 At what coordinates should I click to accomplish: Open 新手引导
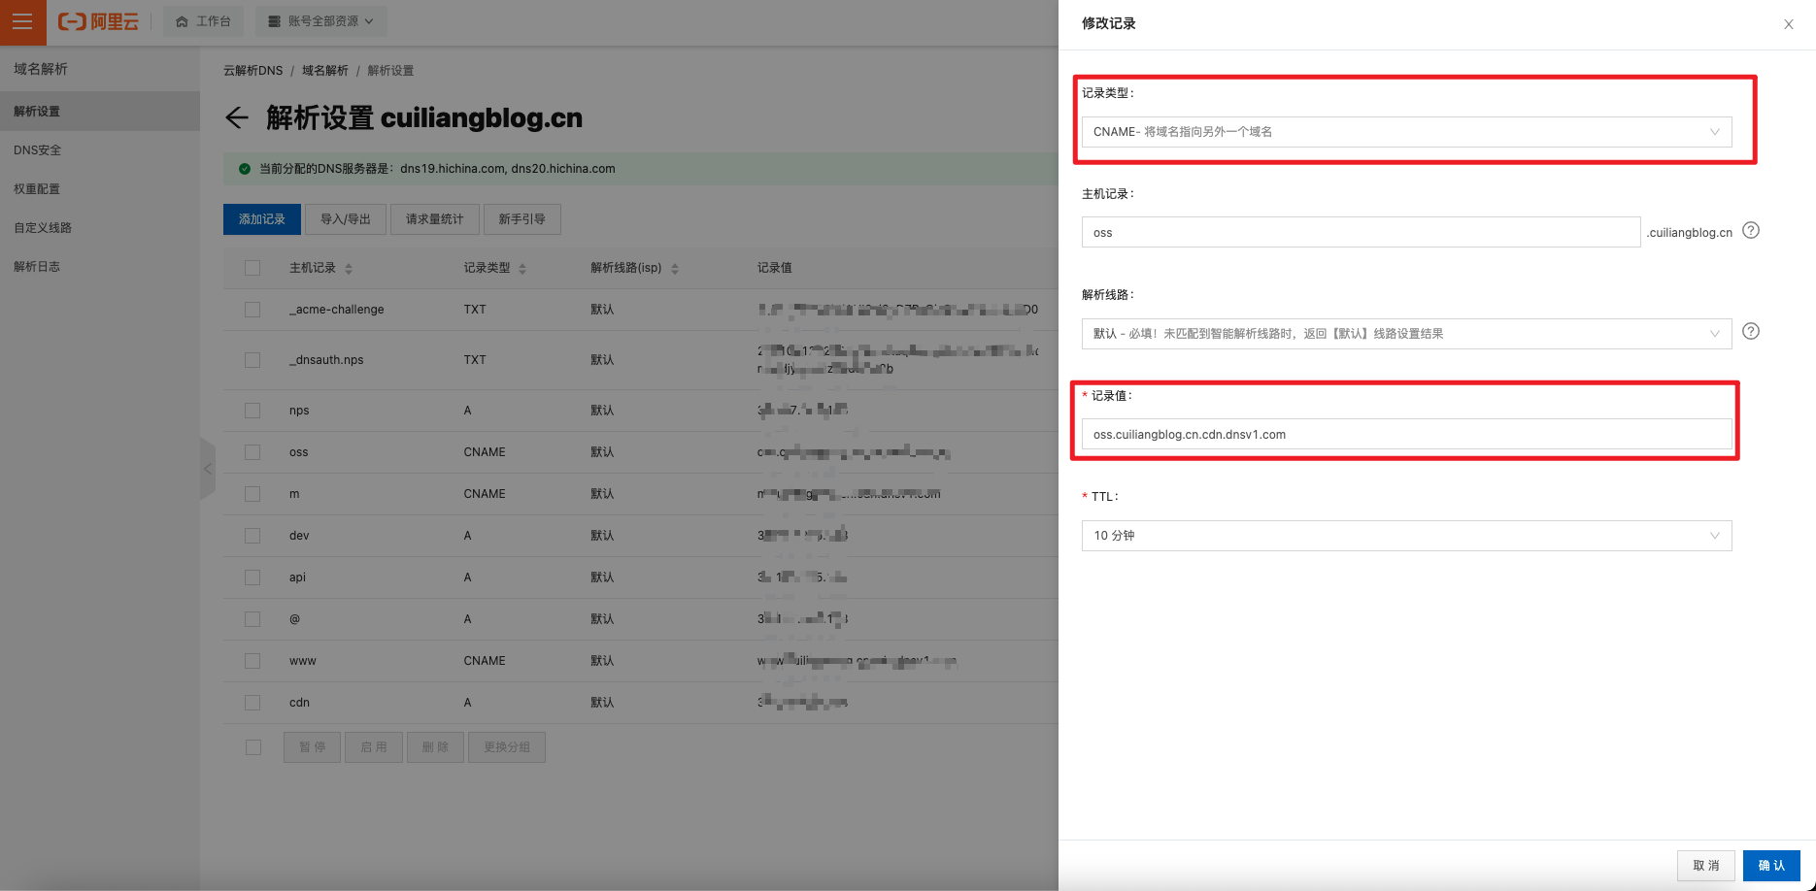522,219
